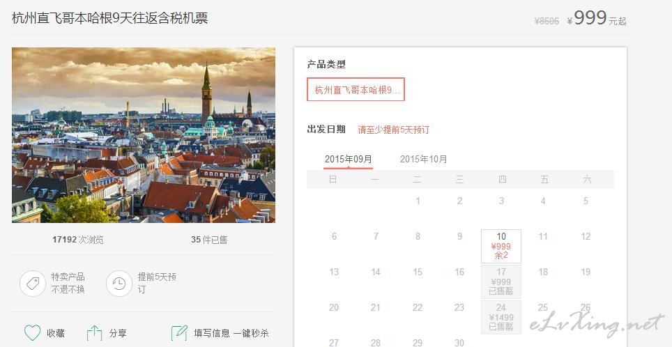The image size is (672, 347).
Task: Click sold-out date 17 at ¥999
Action: tap(501, 282)
